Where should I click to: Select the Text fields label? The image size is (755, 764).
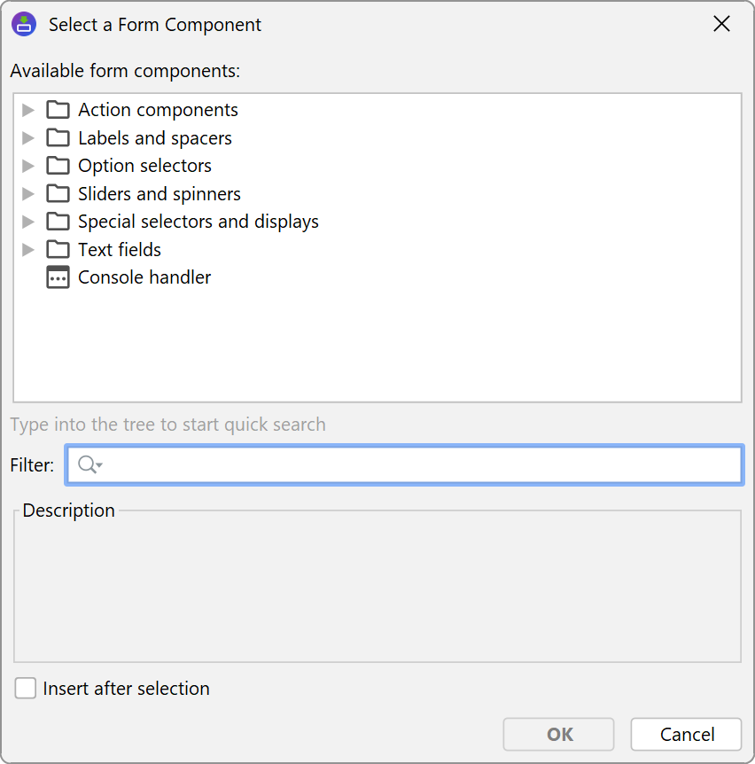coord(120,250)
